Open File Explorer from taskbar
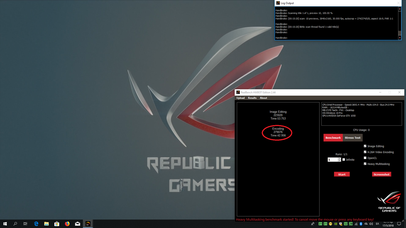 pos(46,224)
